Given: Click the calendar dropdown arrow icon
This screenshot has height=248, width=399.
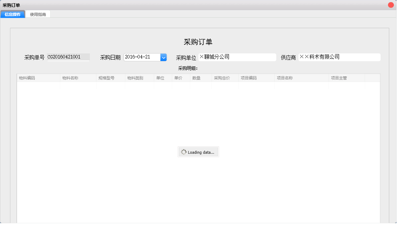Looking at the screenshot, I should pos(164,57).
